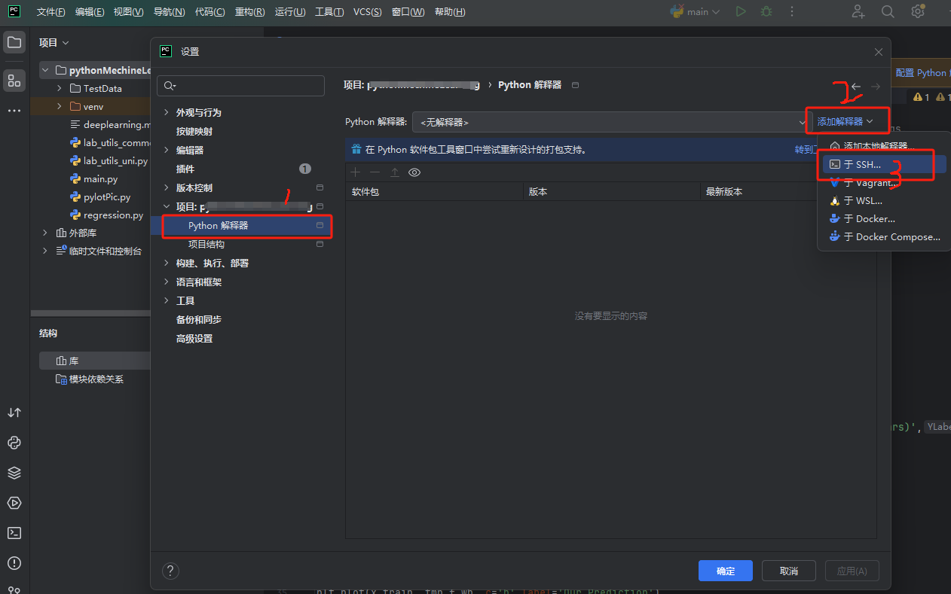Viewport: 951px width, 594px height.
Task: Toggle the show early releases eye icon
Action: 414,172
